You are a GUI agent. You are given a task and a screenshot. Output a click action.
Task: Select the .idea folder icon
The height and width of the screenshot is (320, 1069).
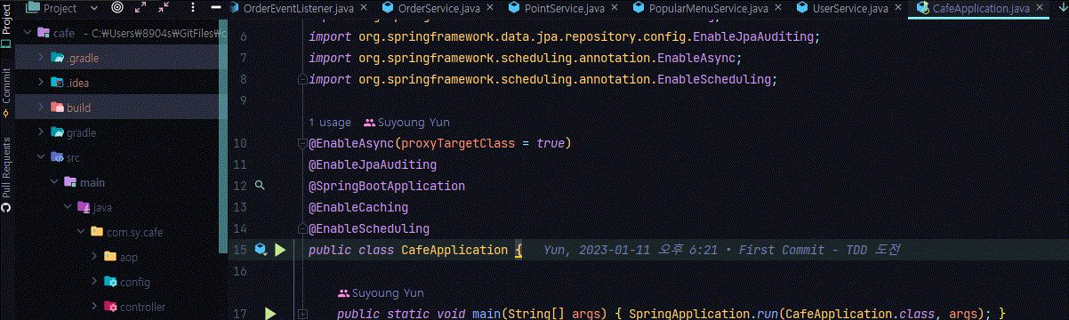pos(58,83)
